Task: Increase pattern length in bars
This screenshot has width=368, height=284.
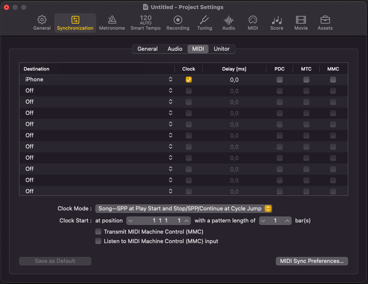Action: pyautogui.click(x=287, y=221)
